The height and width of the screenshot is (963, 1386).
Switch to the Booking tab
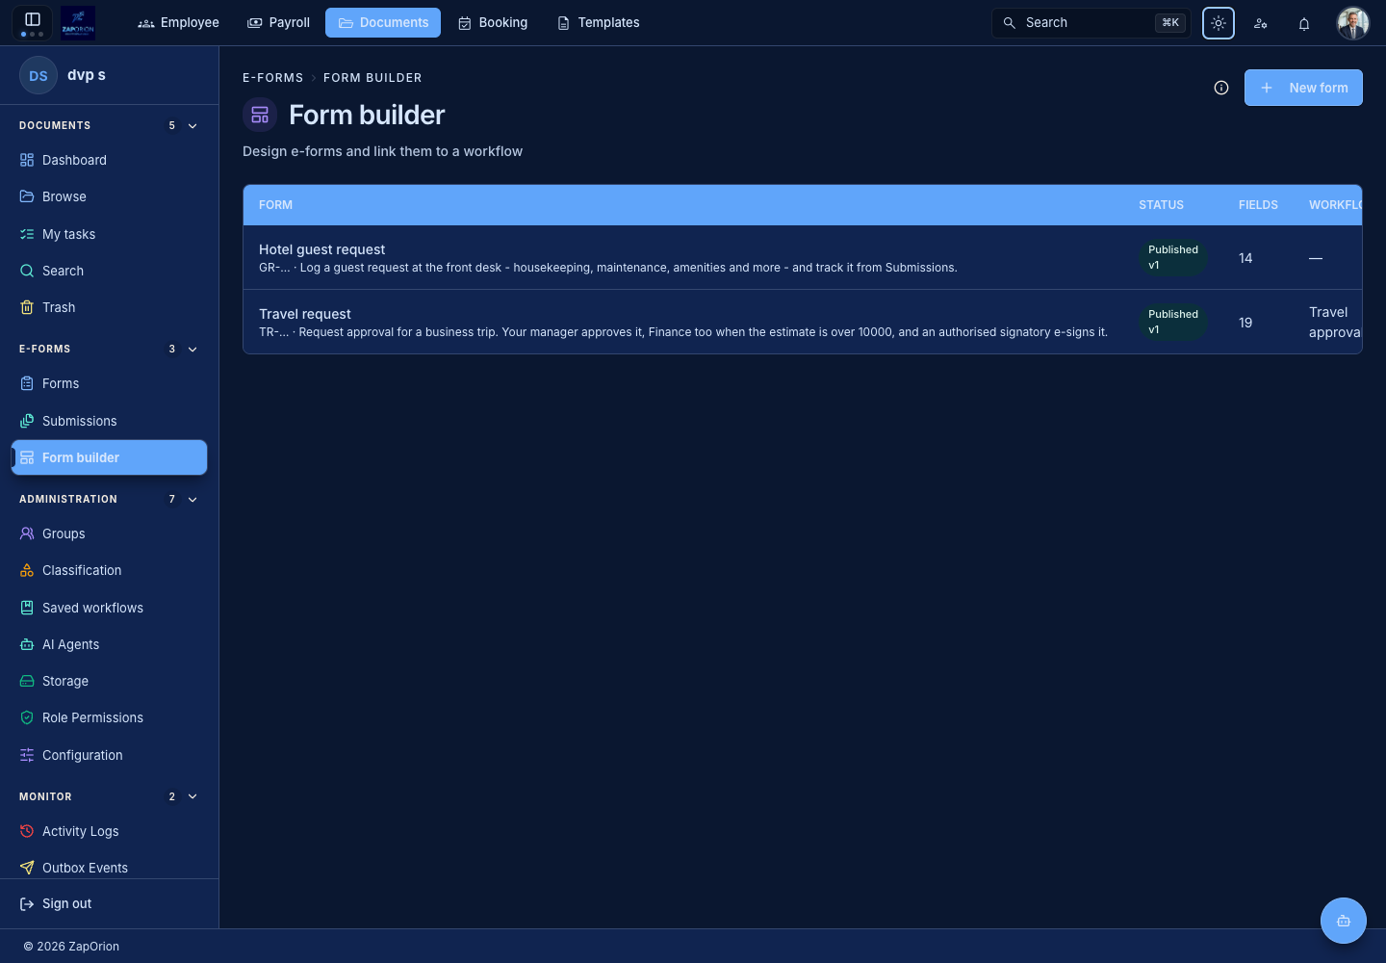(493, 23)
